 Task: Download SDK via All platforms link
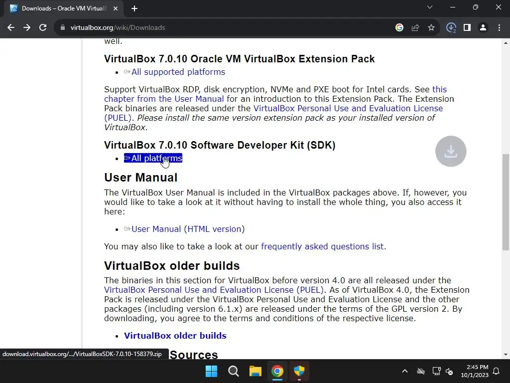point(153,158)
